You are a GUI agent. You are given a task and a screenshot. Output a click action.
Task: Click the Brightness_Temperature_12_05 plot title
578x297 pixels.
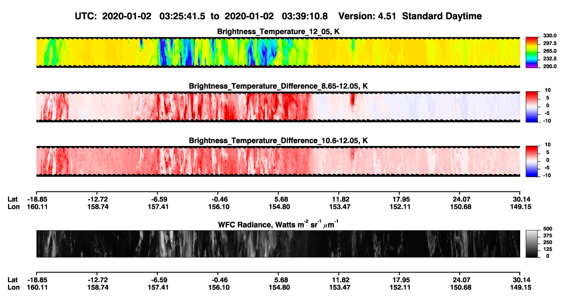(x=278, y=32)
